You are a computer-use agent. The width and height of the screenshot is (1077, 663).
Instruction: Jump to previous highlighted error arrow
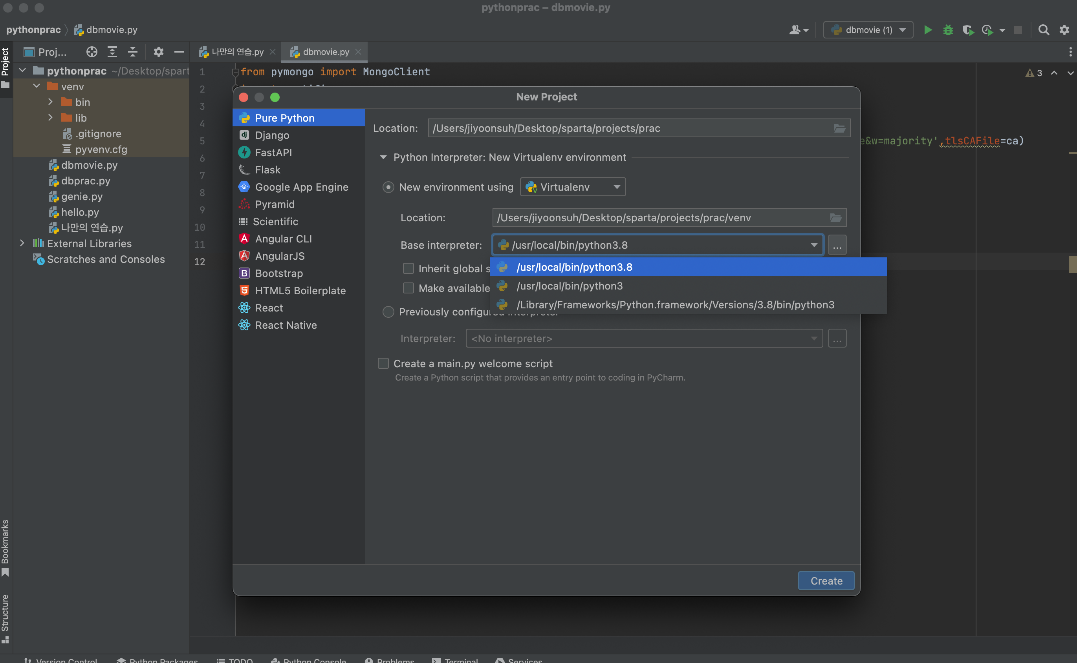1054,73
